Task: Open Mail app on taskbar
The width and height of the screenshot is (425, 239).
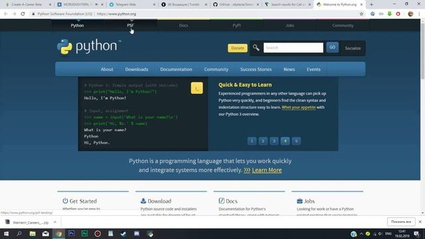Action: (x=46, y=234)
